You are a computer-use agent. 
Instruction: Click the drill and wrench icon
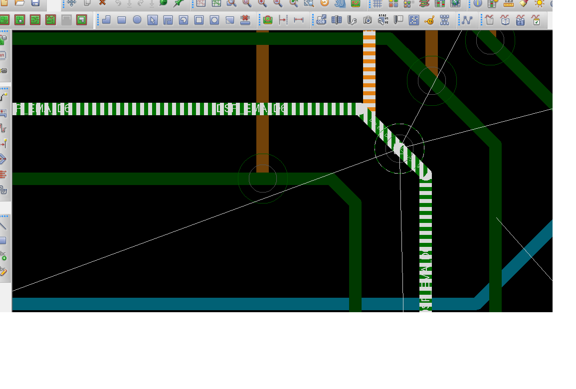point(352,20)
